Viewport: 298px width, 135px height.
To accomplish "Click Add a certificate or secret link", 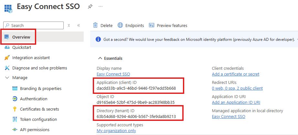I will tap(236, 74).
